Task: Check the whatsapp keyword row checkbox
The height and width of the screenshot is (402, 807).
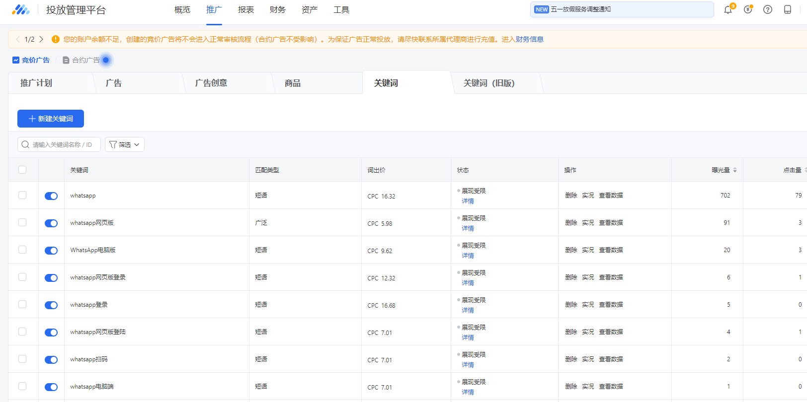Action: click(22, 195)
